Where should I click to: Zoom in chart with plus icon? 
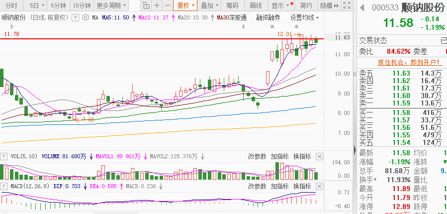pyautogui.click(x=157, y=5)
